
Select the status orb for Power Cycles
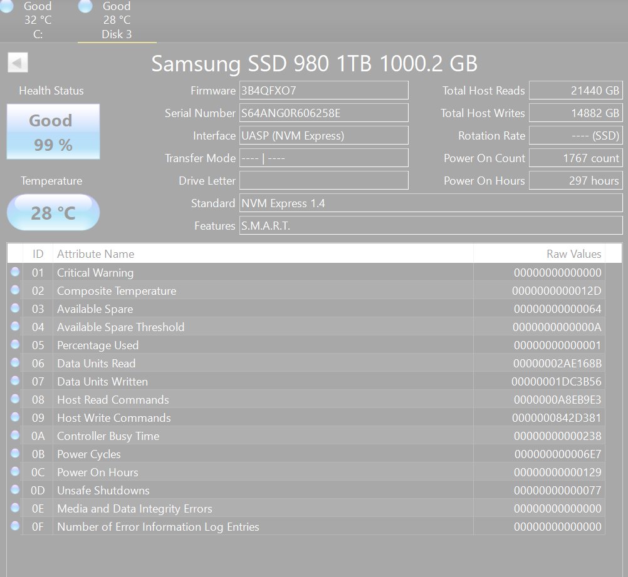(15, 454)
